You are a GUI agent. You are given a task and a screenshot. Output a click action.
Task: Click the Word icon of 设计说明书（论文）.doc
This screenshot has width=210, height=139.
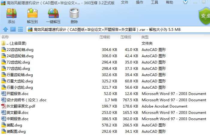tap(4, 100)
